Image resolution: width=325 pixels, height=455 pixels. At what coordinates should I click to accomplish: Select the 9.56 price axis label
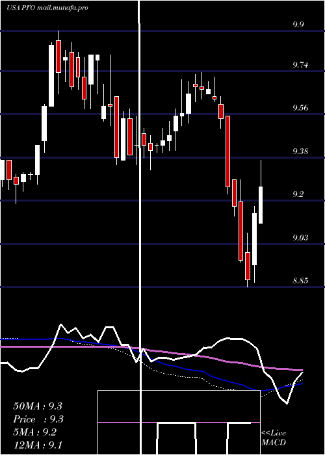(300, 108)
